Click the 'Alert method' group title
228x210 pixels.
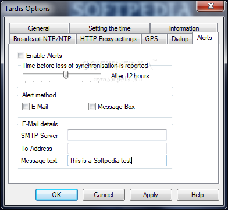click(39, 95)
